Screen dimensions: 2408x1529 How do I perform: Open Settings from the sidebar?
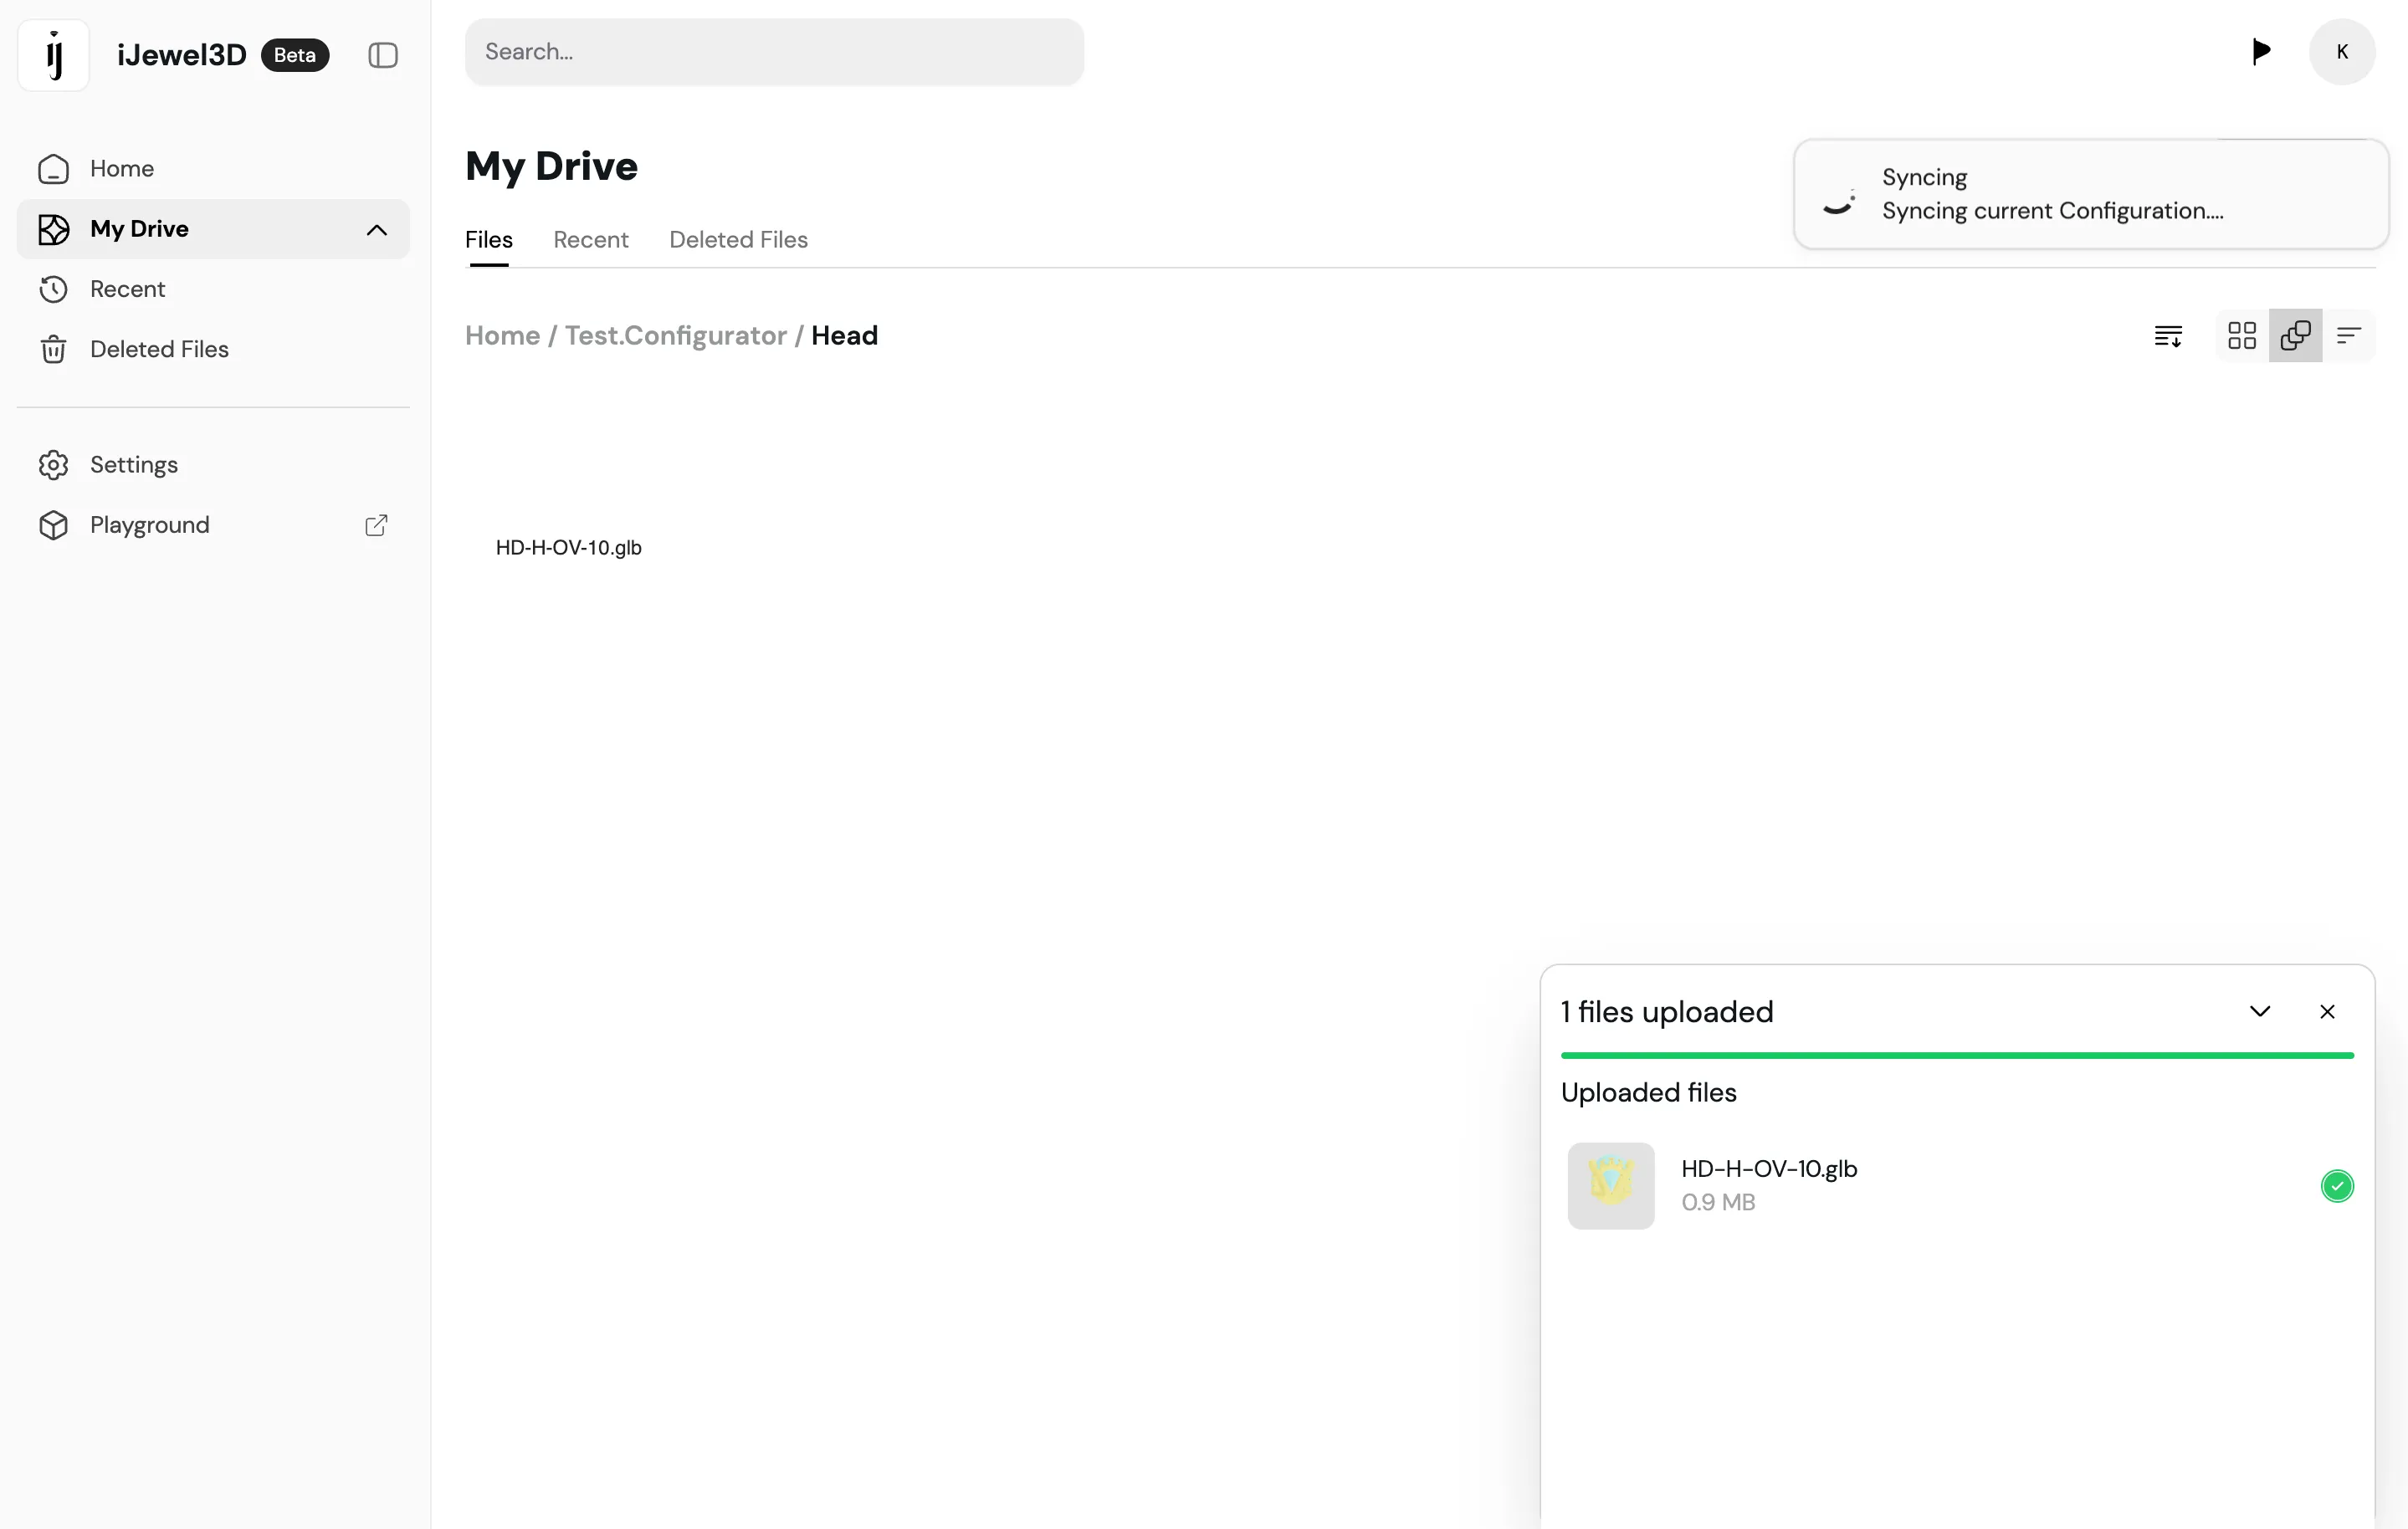coord(134,464)
